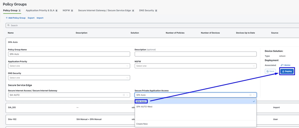Open the DNS Security dropdown
This screenshot has width=299, height=128.
click(x=69, y=78)
